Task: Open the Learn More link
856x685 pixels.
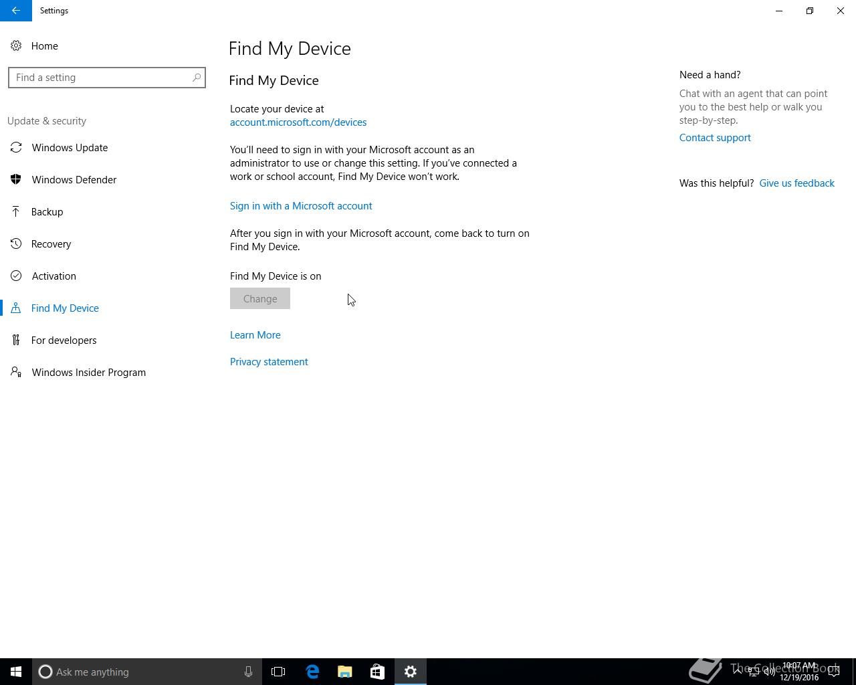Action: point(255,335)
